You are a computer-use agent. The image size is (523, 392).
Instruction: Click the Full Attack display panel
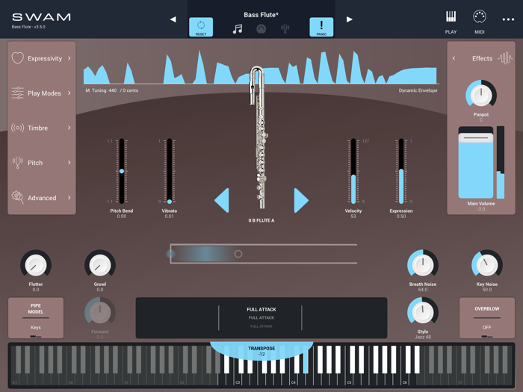pyautogui.click(x=261, y=317)
